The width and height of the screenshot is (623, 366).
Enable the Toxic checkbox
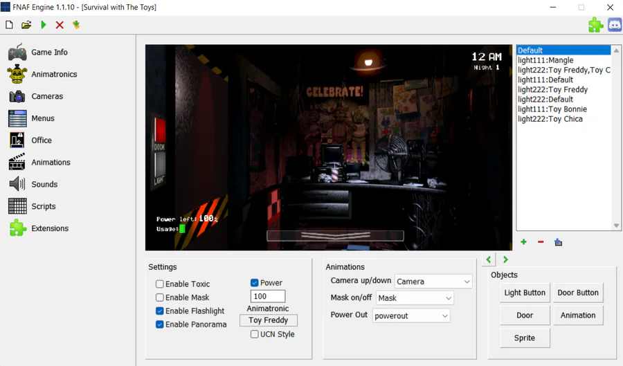[160, 284]
